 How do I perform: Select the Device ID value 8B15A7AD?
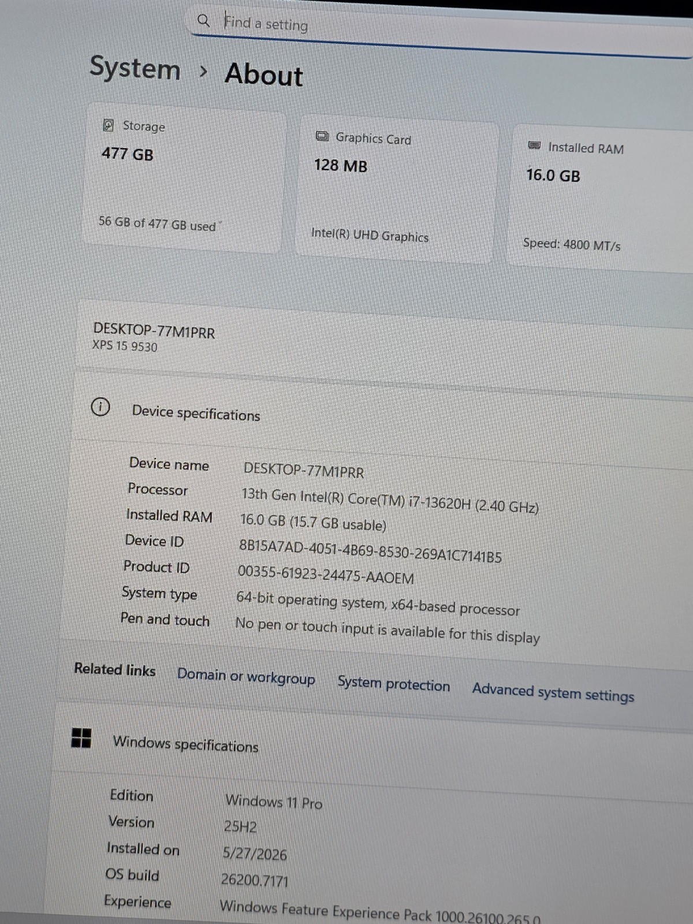coord(370,550)
